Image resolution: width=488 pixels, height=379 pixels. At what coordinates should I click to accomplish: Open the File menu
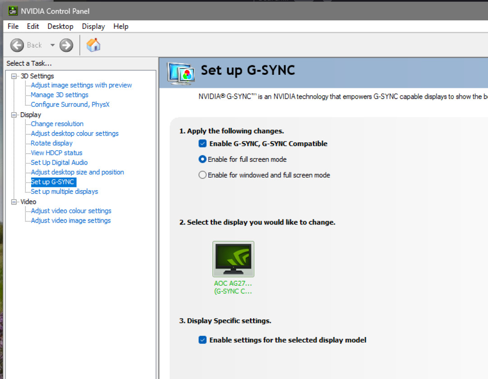13,27
